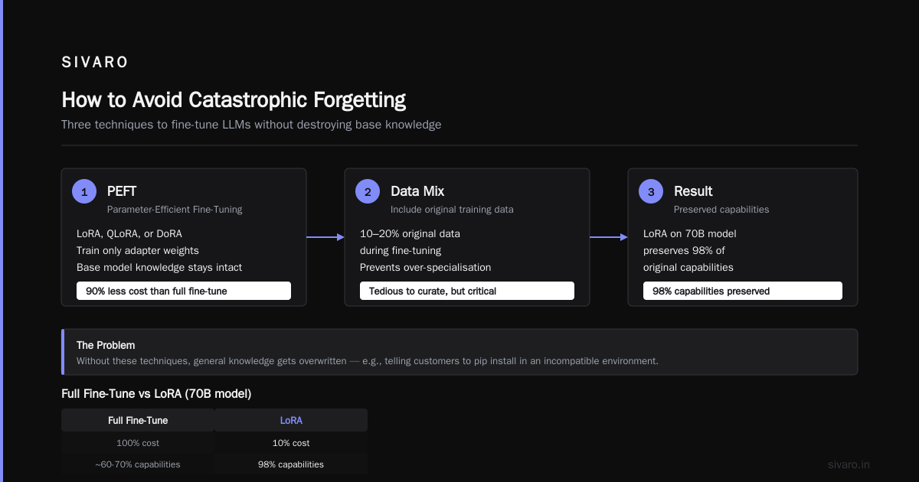Viewport: 919px width, 482px height.
Task: Click the arrow between Data Mix and Result
Action: pos(609,237)
